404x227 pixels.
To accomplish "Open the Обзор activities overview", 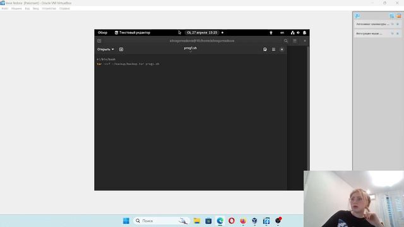I will coord(102,33).
